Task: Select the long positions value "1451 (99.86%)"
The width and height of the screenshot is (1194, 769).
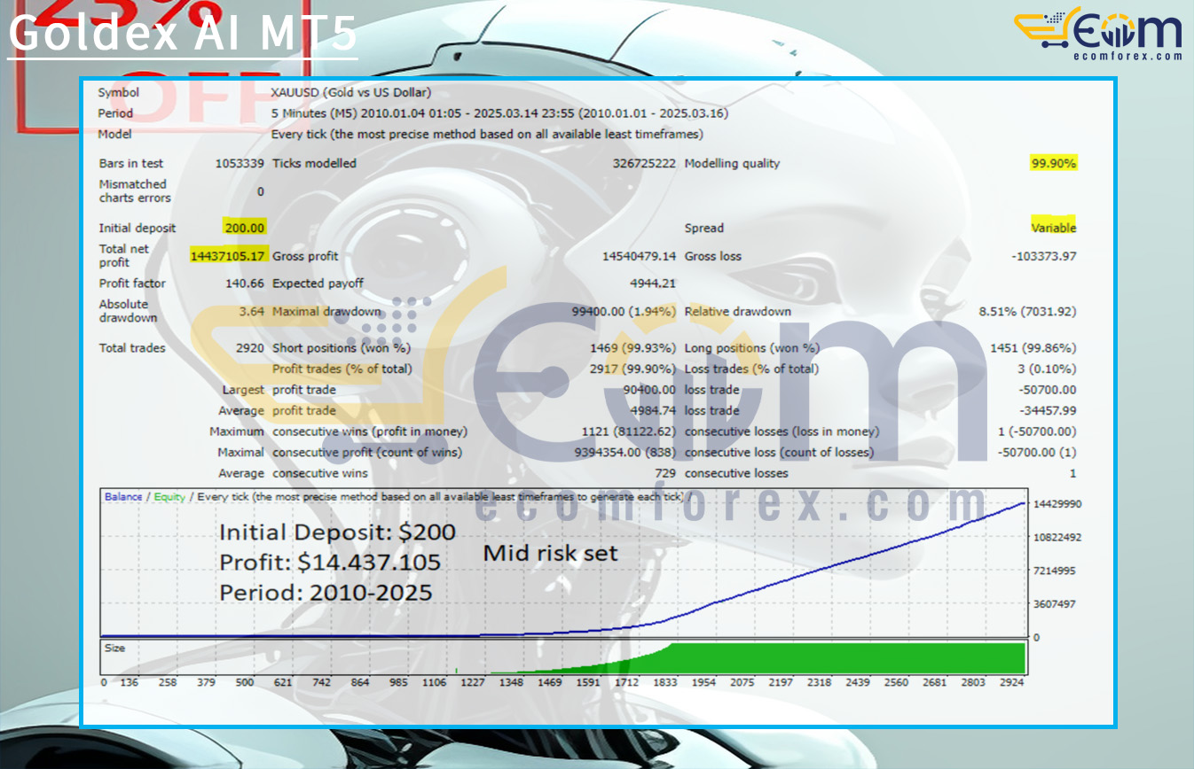Action: [1033, 348]
